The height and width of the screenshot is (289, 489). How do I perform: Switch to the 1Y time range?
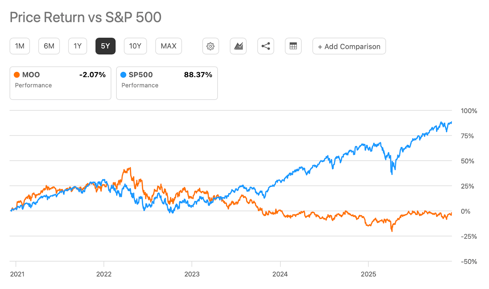pos(78,46)
